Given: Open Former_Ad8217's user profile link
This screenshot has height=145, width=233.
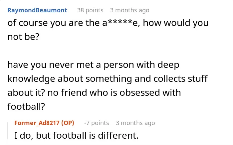Looking at the screenshot, I should point(37,123).
